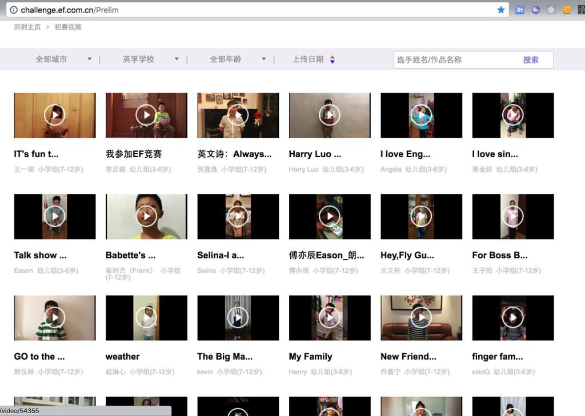585x416 pixels.
Task: Click the orange browser extension icon
Action: (x=567, y=10)
